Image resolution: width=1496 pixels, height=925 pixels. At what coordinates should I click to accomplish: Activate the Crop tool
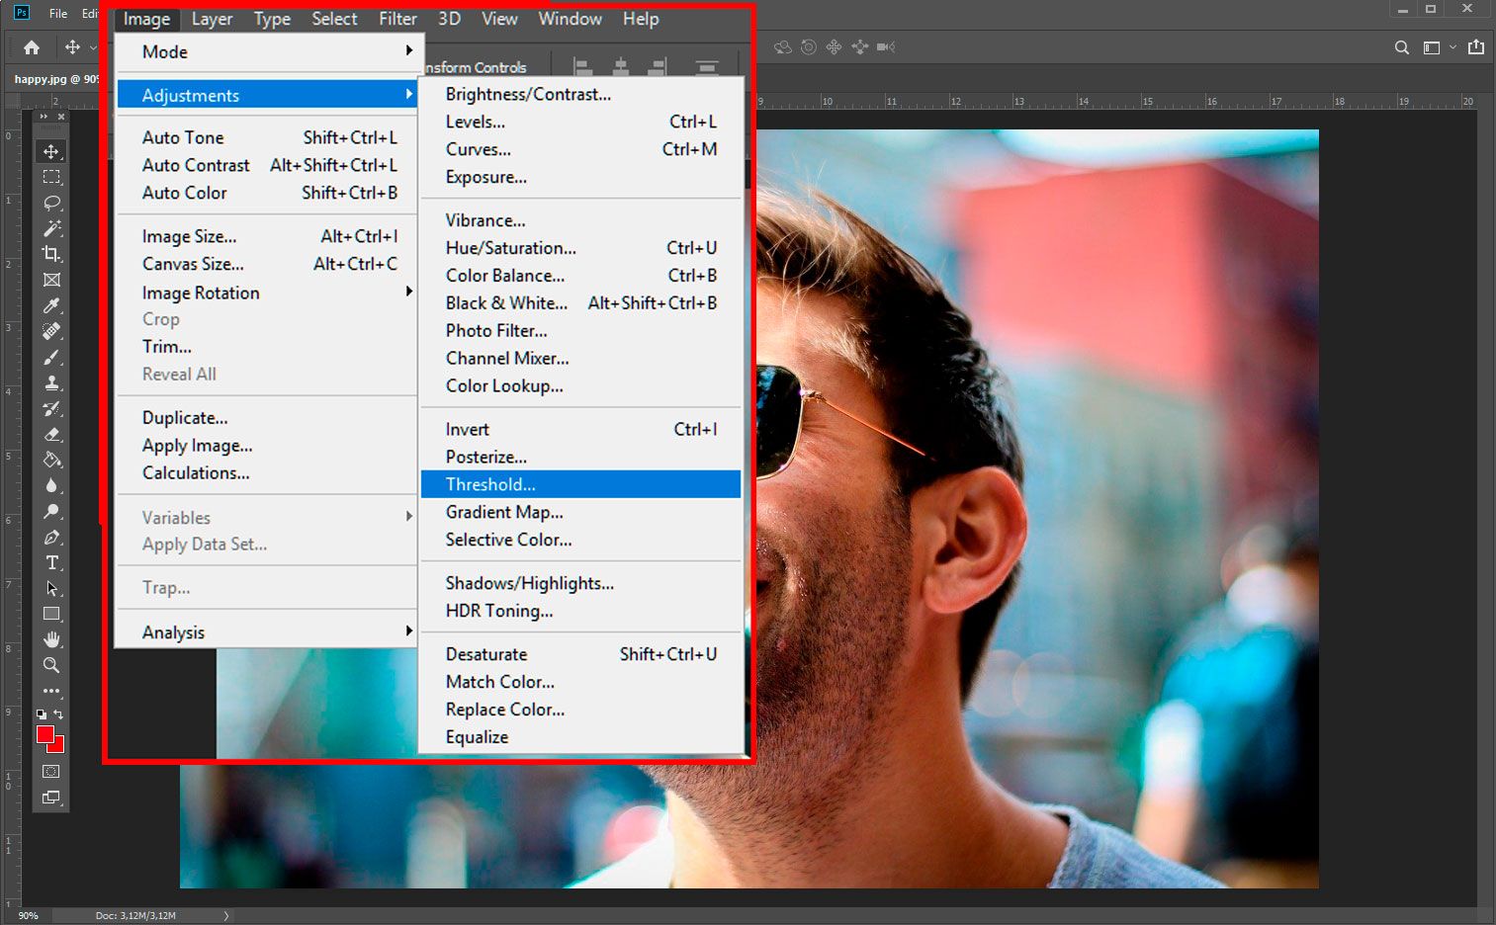coord(51,253)
